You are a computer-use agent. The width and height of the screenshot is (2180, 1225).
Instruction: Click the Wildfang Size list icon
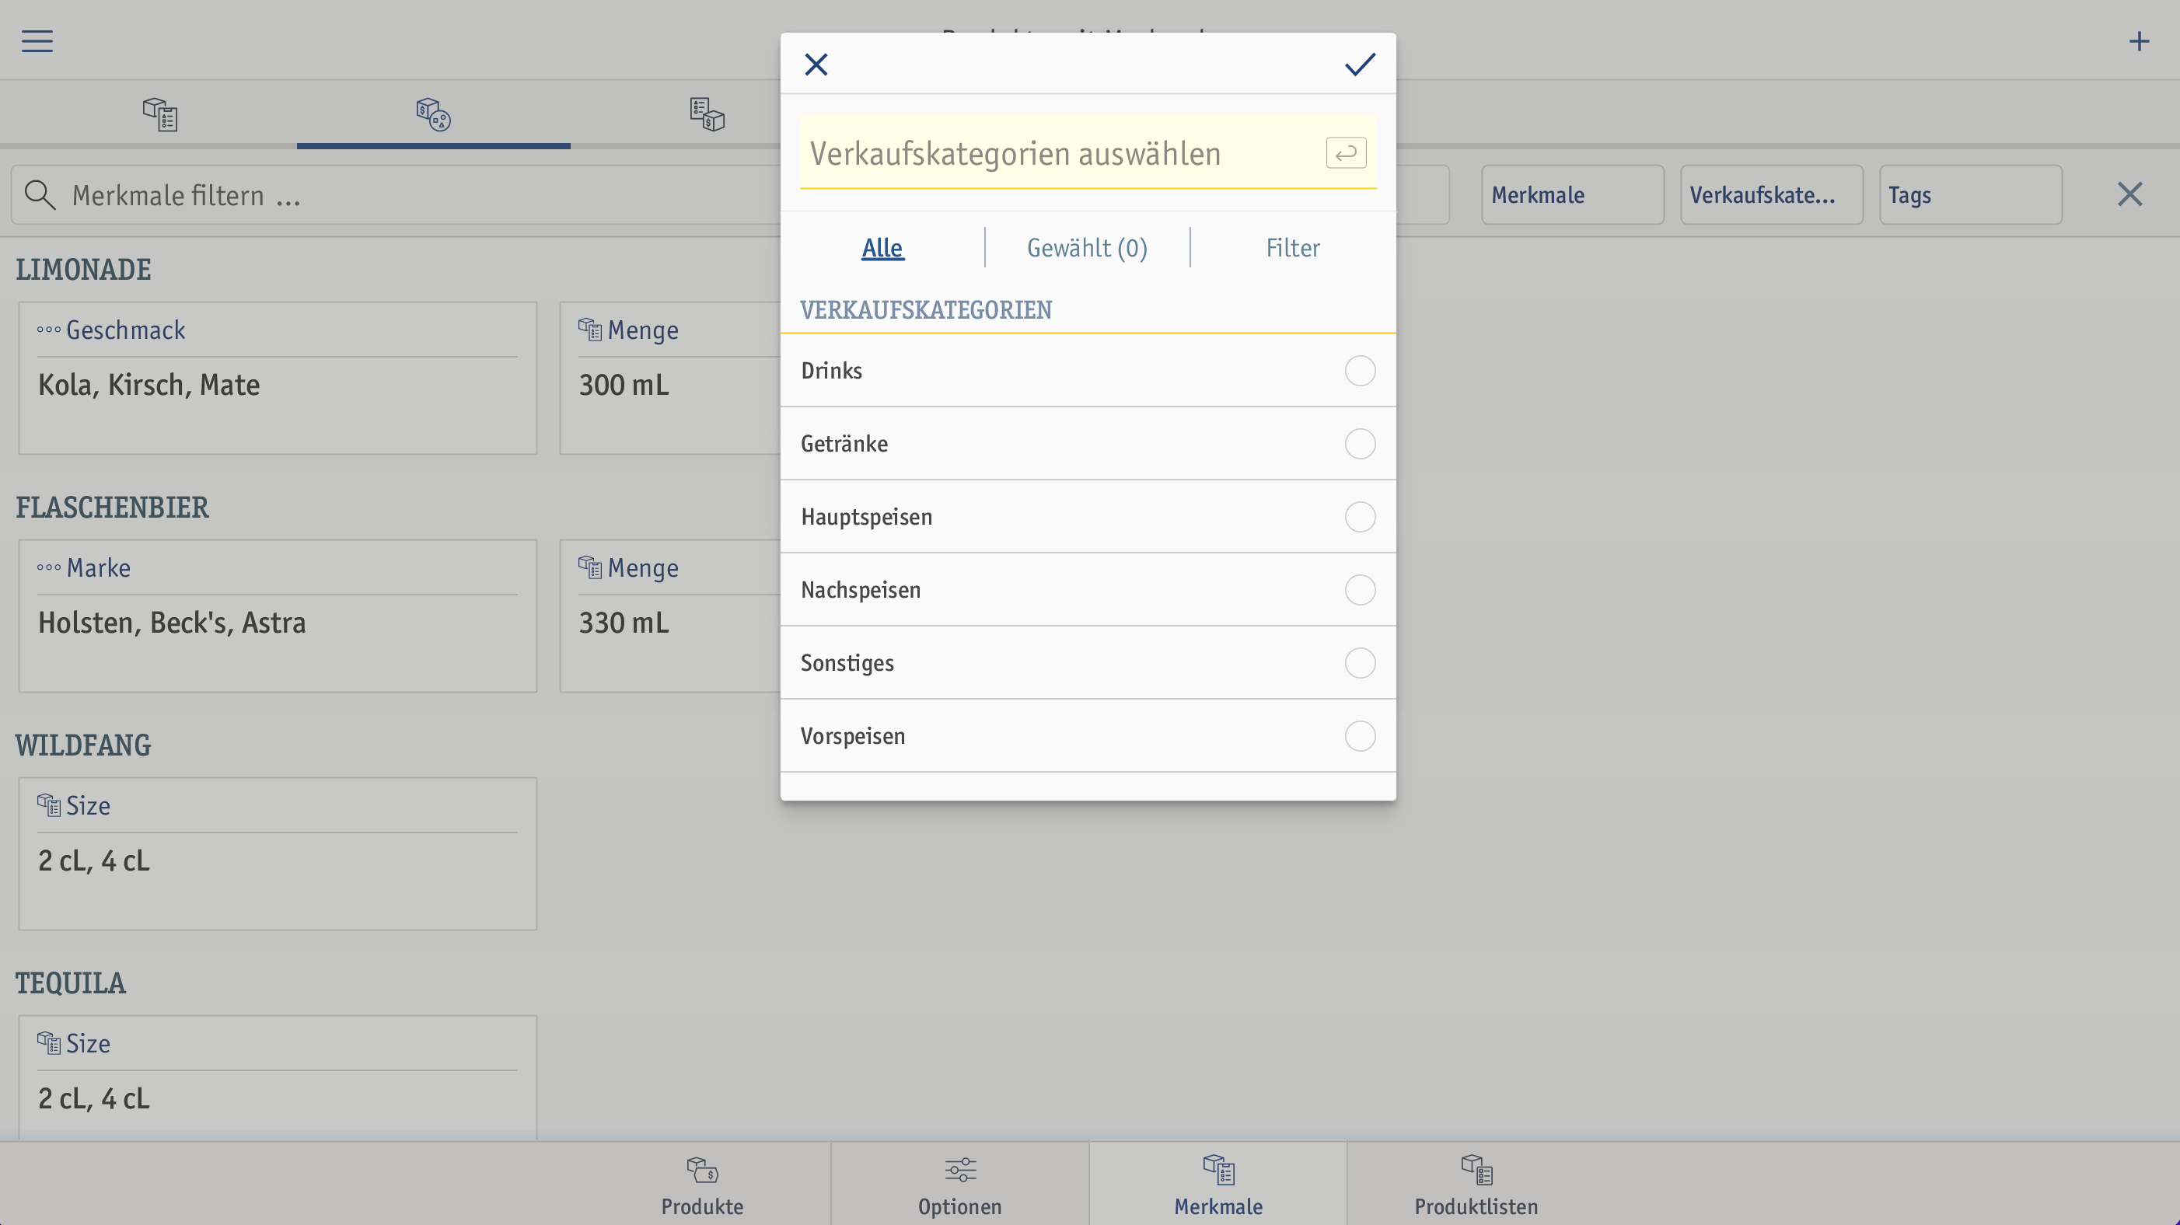[48, 804]
